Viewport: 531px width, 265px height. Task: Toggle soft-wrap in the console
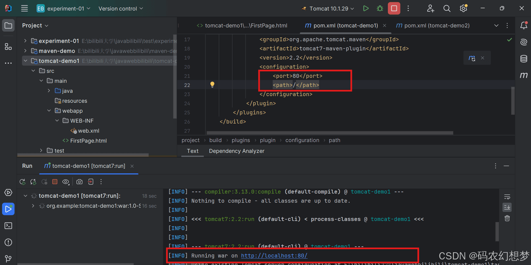507,197
